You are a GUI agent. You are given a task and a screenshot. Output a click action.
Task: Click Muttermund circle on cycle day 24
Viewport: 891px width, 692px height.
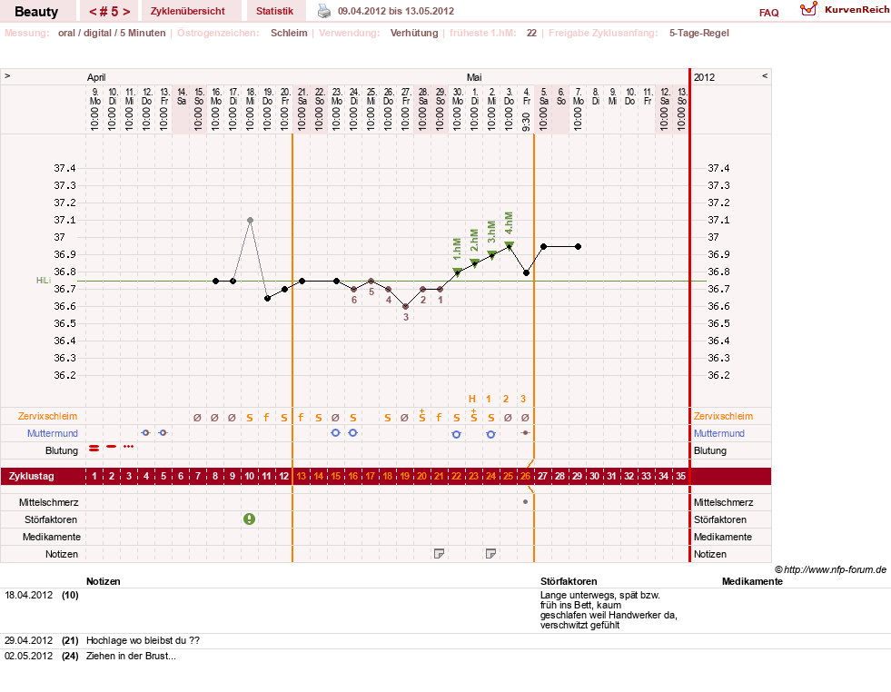tap(491, 434)
